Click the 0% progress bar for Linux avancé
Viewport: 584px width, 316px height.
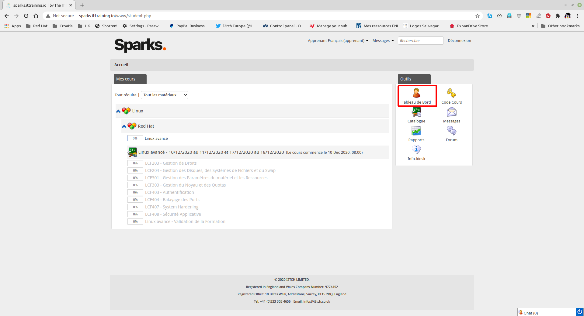coord(135,138)
